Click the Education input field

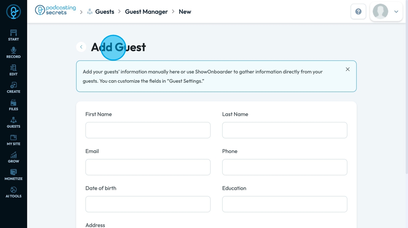[x=285, y=204]
